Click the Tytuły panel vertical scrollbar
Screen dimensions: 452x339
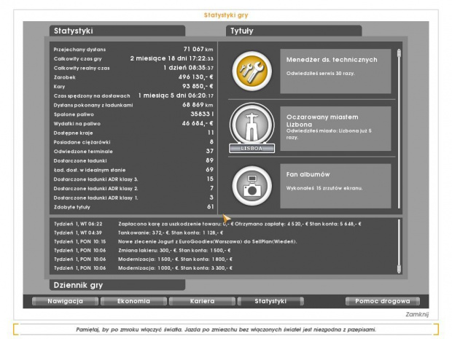click(399, 124)
